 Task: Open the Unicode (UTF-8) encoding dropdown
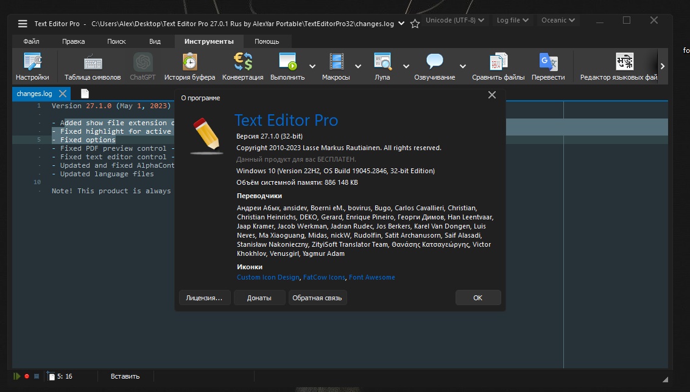coord(454,20)
